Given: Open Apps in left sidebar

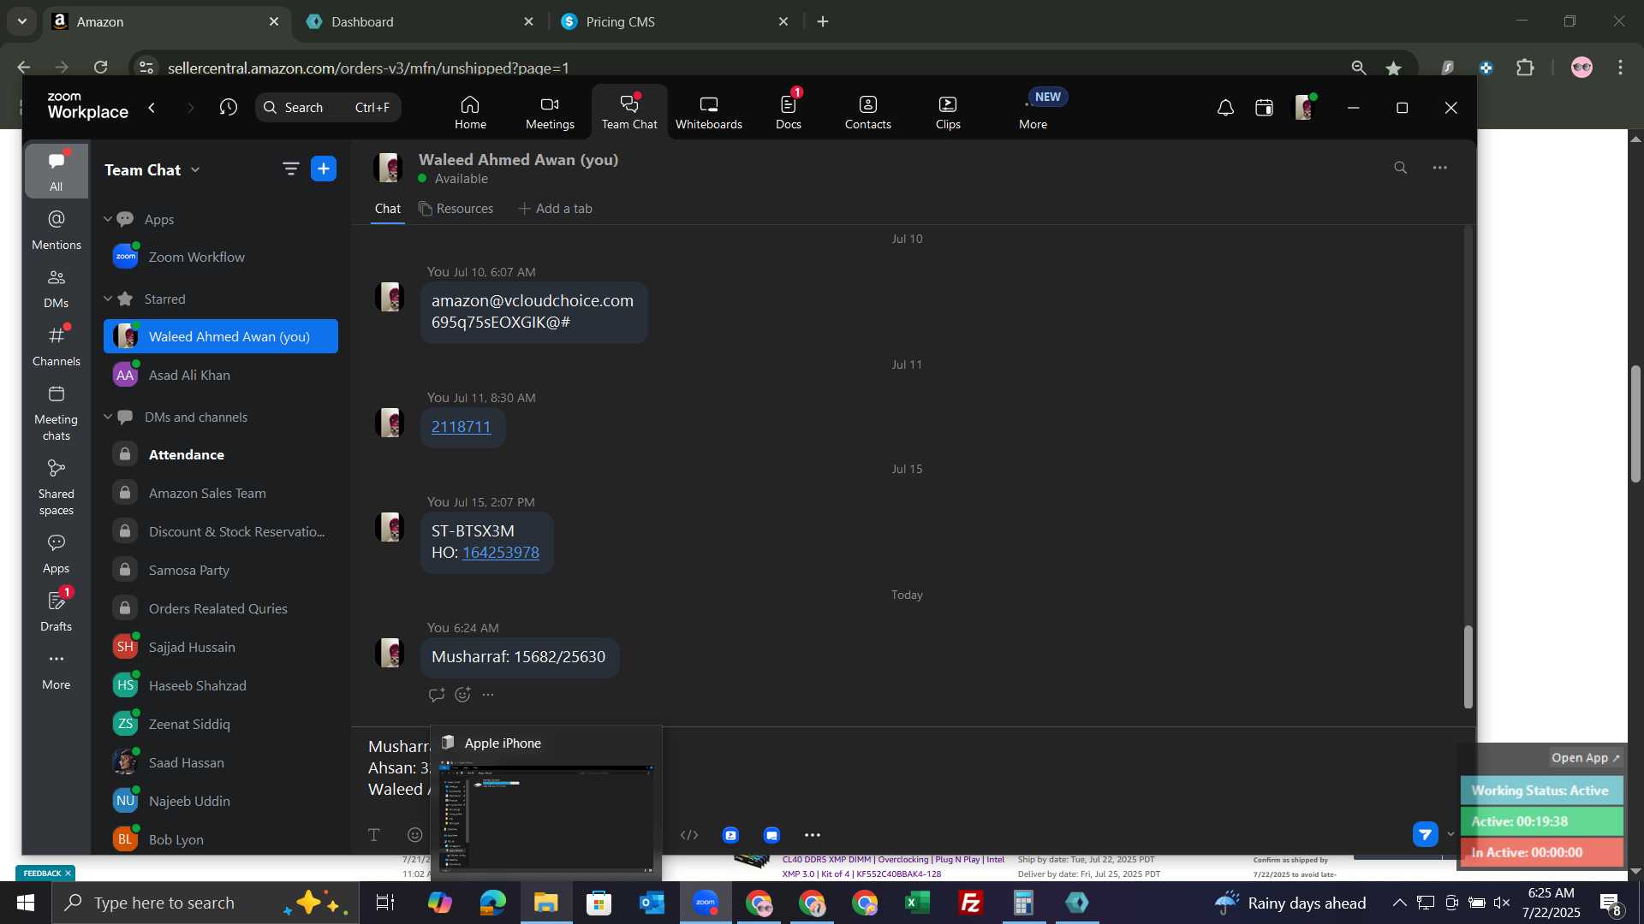Looking at the screenshot, I should [57, 554].
